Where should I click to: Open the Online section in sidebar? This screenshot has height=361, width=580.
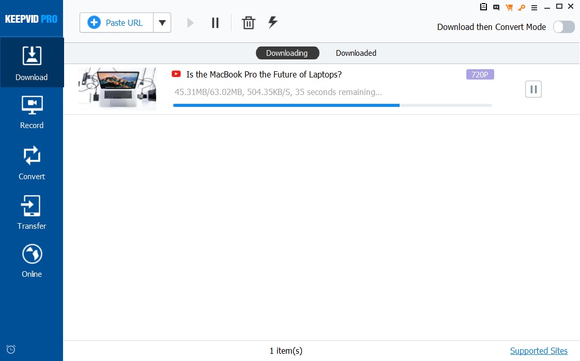[32, 261]
